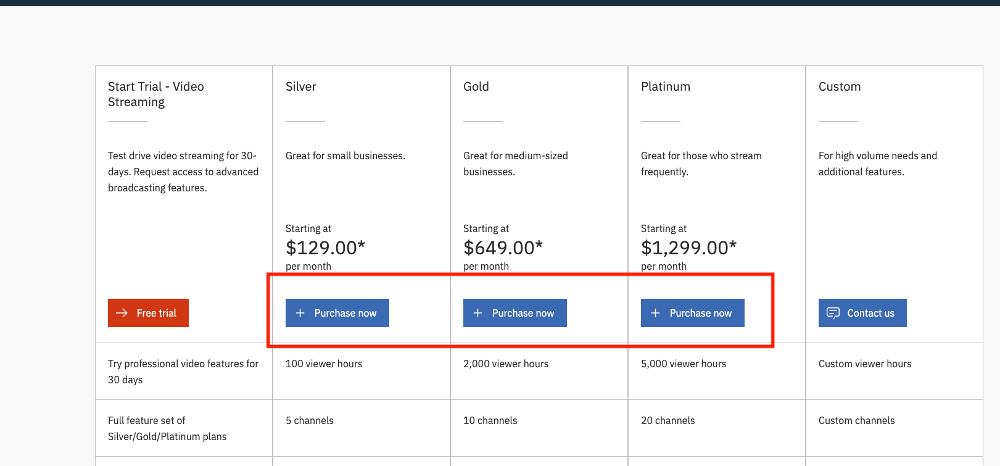This screenshot has width=1000, height=466.
Task: Click 'Custom channels' cell
Action: click(895, 428)
